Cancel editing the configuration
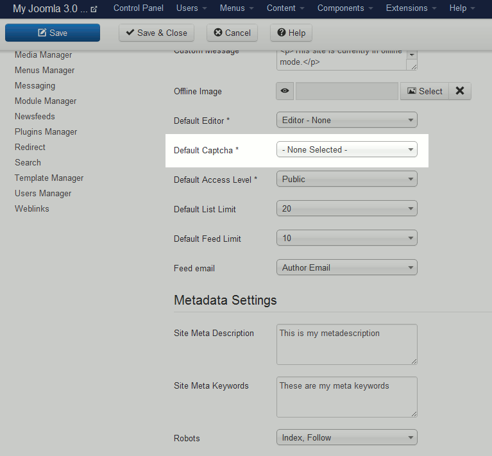492x456 pixels. [232, 33]
